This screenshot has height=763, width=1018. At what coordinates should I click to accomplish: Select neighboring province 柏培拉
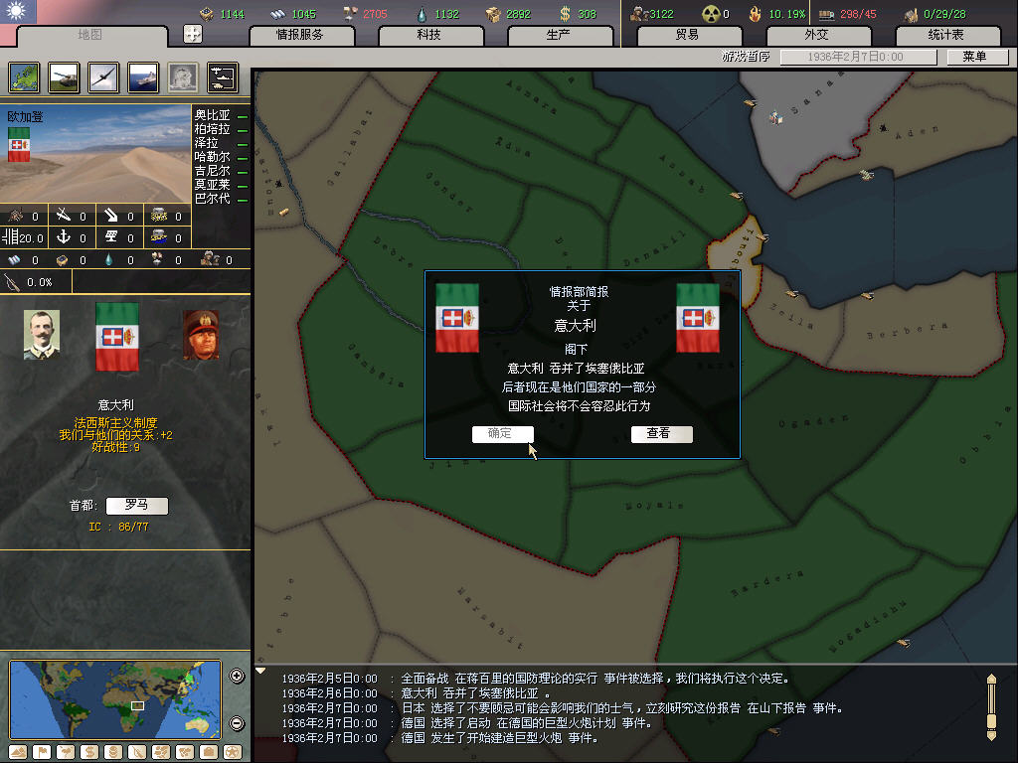tap(213, 129)
